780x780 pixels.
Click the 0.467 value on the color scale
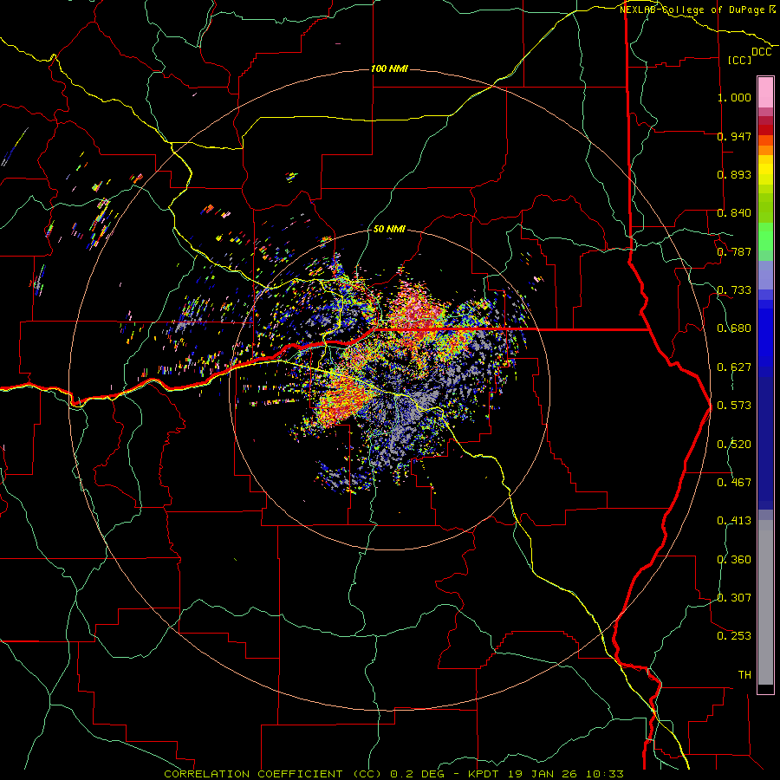pyautogui.click(x=734, y=483)
